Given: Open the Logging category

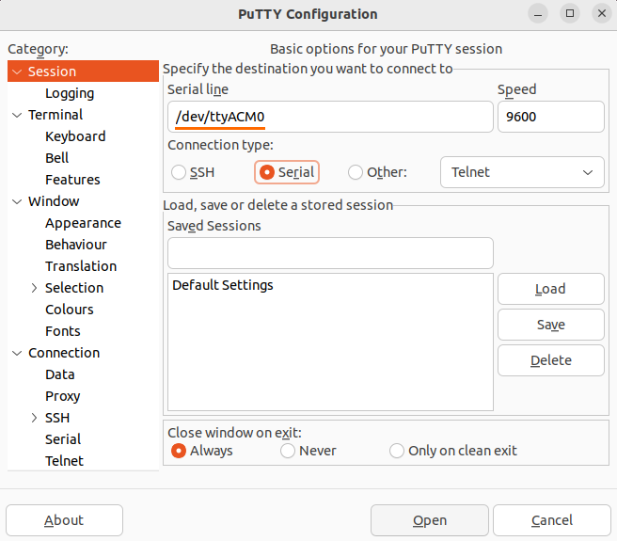Looking at the screenshot, I should [70, 93].
